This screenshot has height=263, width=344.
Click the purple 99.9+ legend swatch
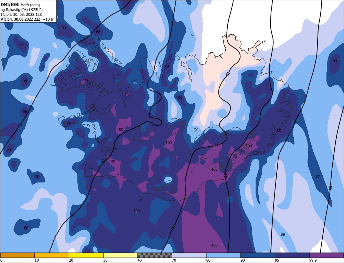(326, 255)
